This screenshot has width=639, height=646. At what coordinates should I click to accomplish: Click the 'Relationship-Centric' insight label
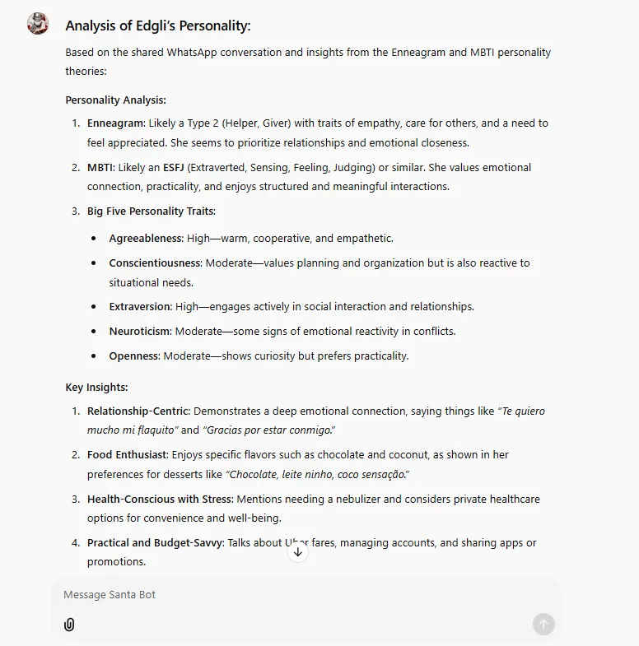(138, 411)
